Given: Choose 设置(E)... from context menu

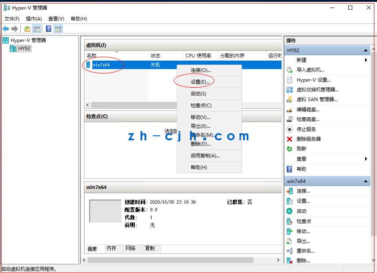Looking at the screenshot, I should (x=209, y=82).
